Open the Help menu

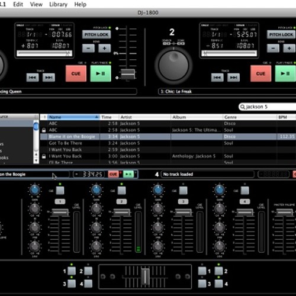point(81,4)
